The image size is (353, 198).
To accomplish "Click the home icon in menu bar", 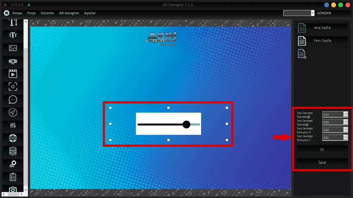I will (6, 13).
